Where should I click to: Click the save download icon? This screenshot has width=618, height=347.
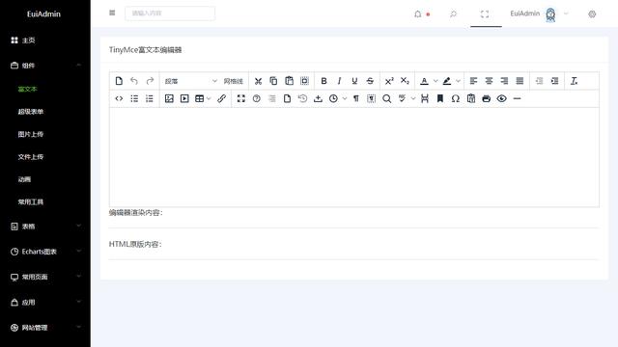click(x=318, y=98)
